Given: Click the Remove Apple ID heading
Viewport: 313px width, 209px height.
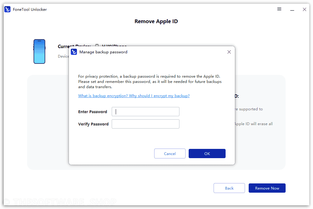Looking at the screenshot, I should (156, 21).
